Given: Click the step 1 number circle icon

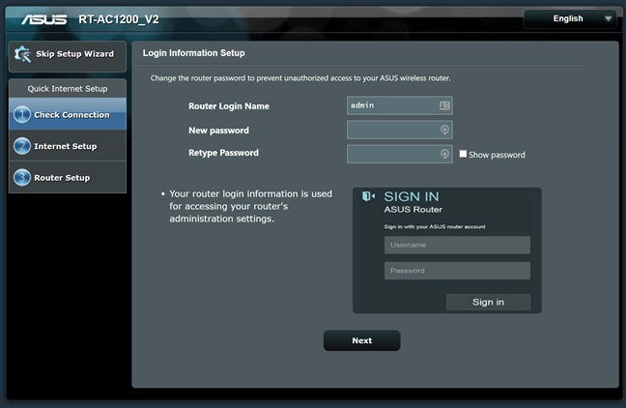Looking at the screenshot, I should (22, 115).
